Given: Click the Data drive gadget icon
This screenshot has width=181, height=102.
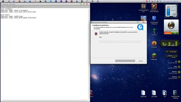Looking at the screenshot, I should coord(179,67).
